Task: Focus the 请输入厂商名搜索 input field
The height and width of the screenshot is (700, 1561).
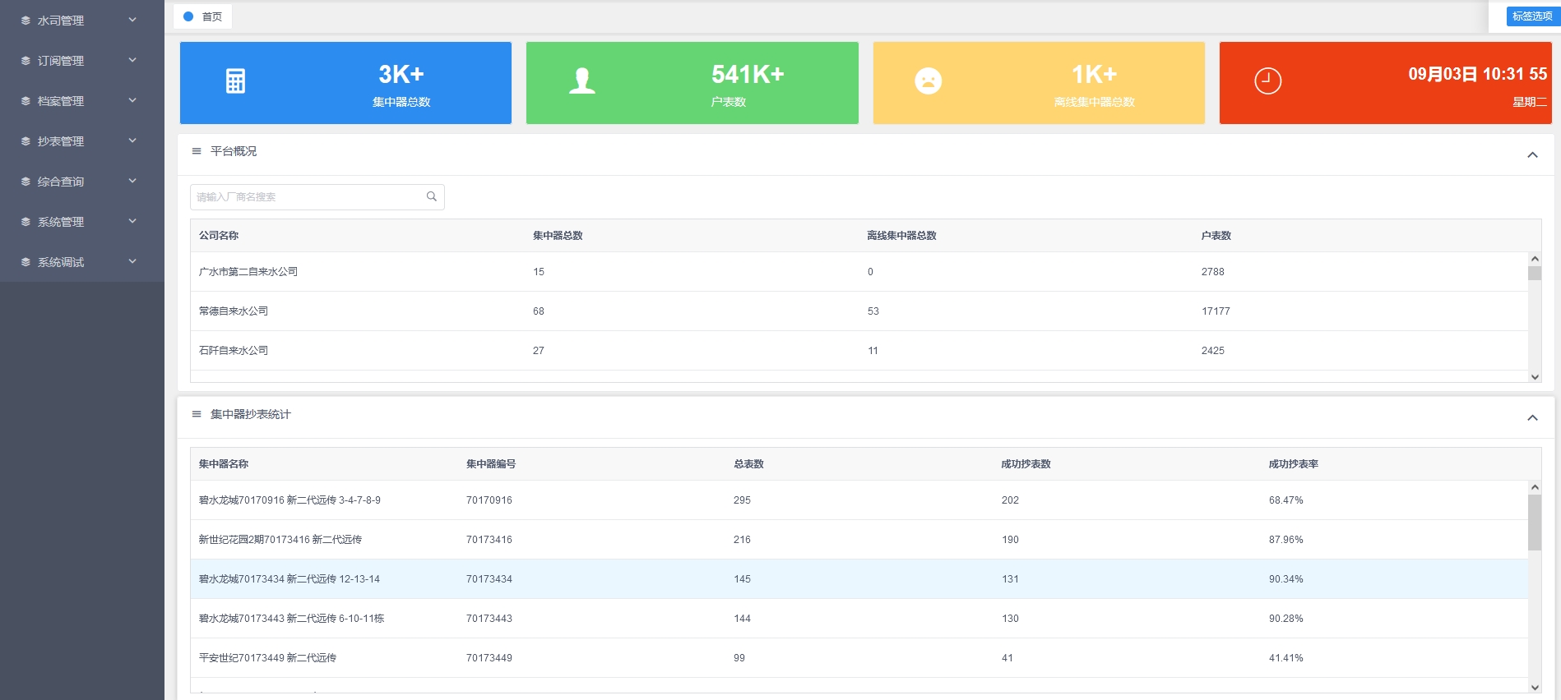Action: tap(317, 197)
